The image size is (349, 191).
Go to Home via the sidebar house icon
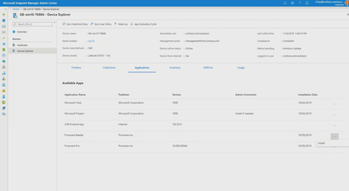[4, 20]
